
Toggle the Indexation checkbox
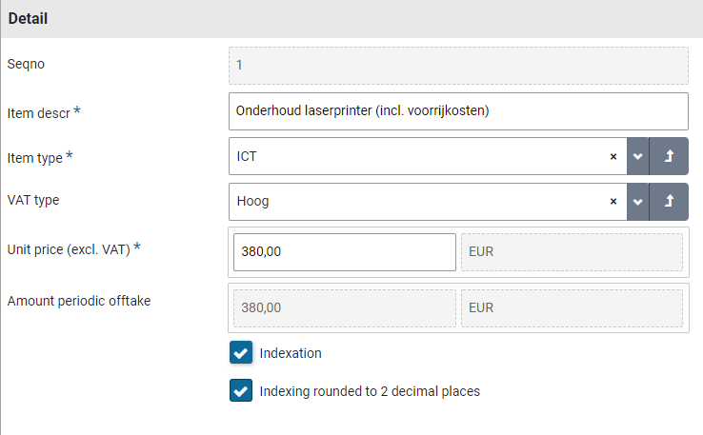coord(240,353)
